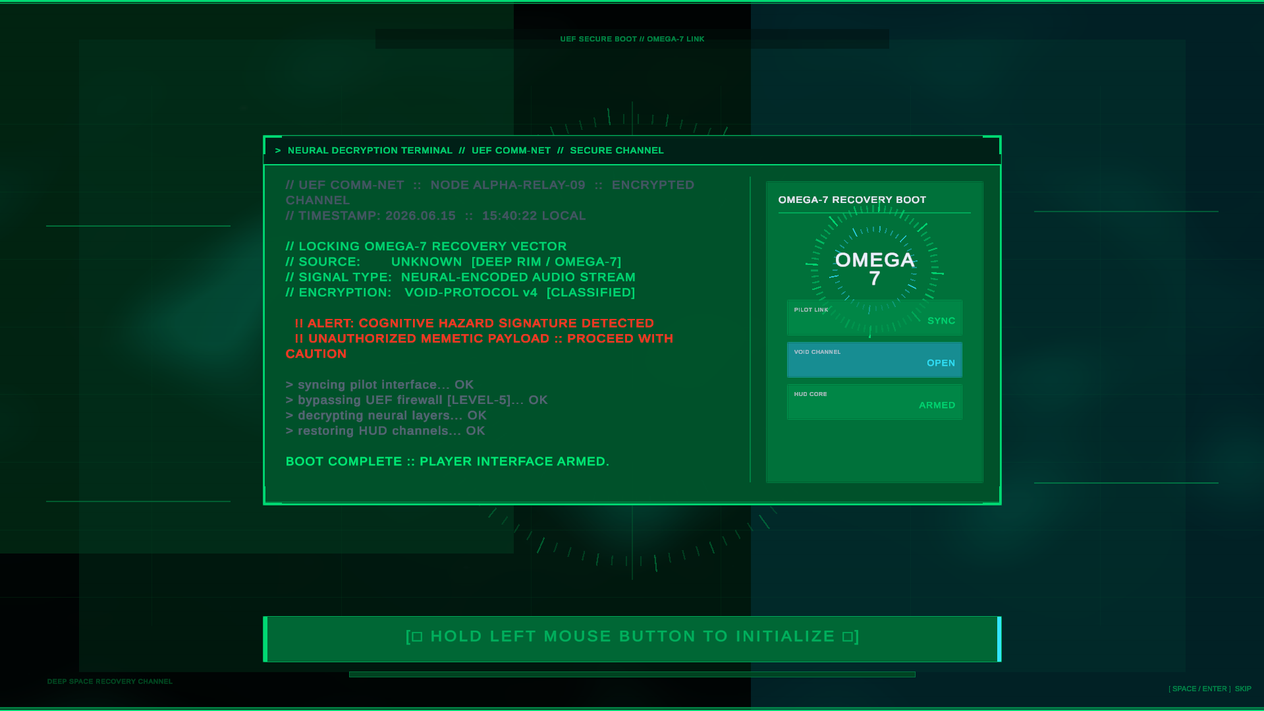
Task: Click the OMEGA 7 circular dial emblem
Action: coord(874,269)
